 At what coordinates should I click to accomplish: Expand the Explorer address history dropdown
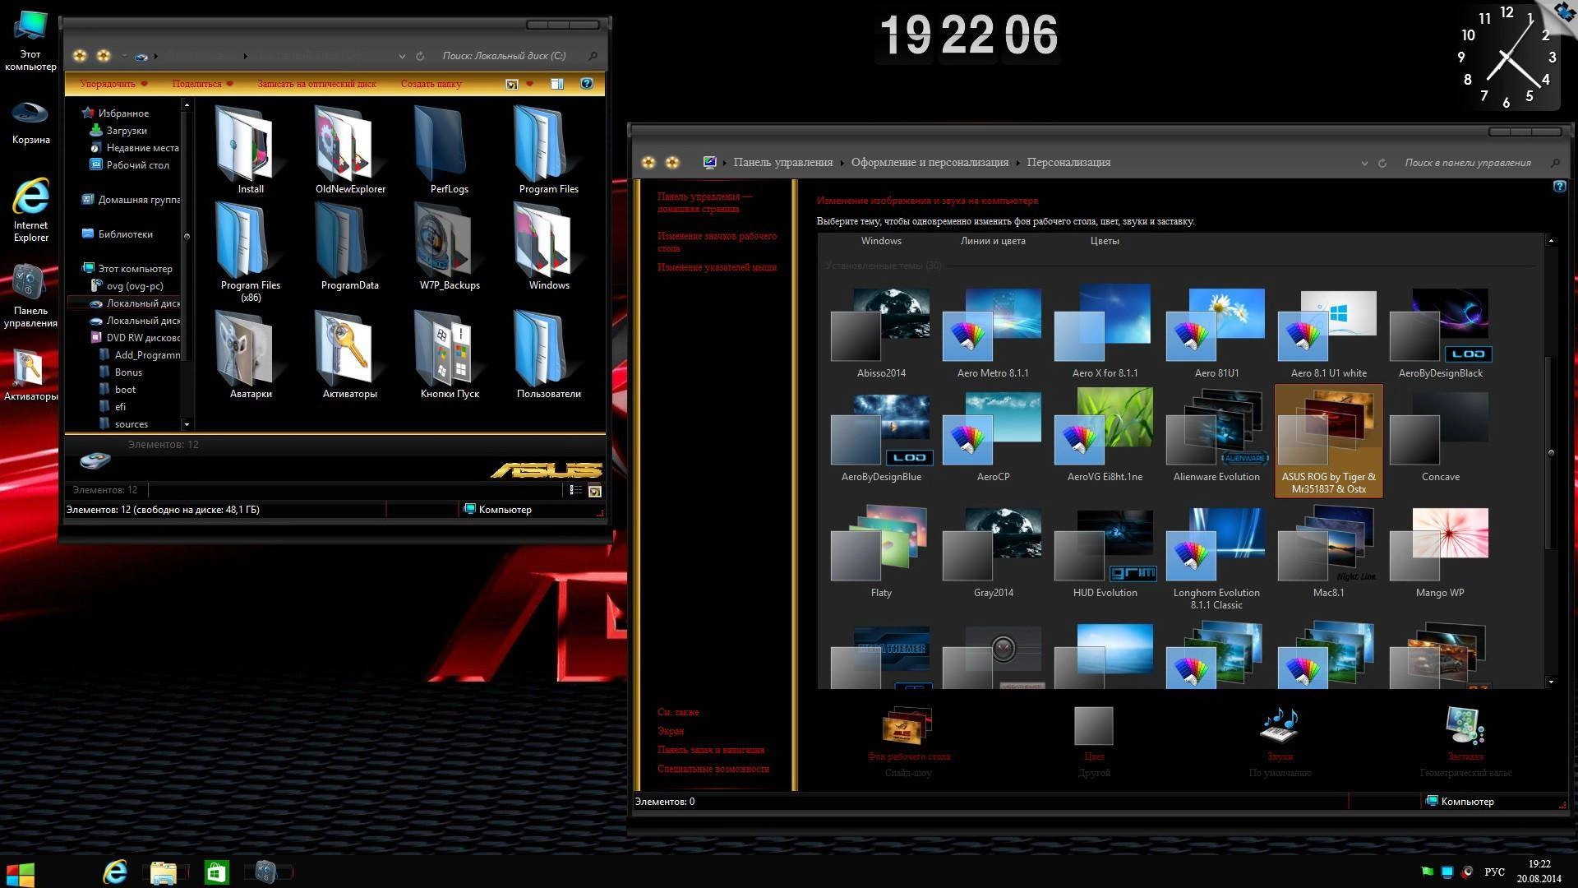tap(402, 57)
